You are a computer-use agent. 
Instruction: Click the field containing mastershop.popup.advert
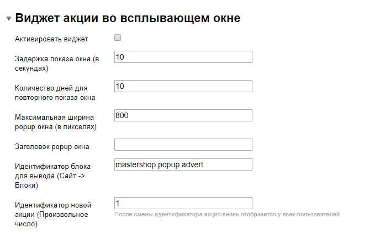183,164
